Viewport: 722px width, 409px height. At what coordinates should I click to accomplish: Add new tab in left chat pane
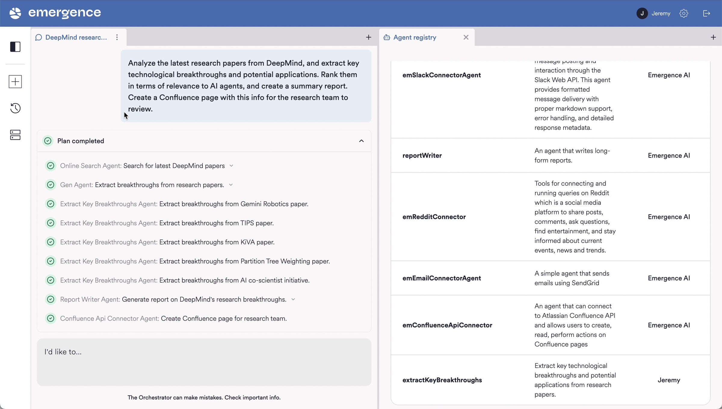[368, 37]
